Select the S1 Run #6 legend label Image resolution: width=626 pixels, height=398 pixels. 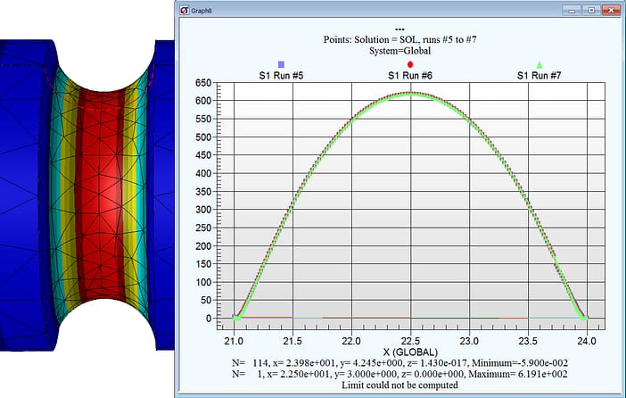click(x=410, y=77)
